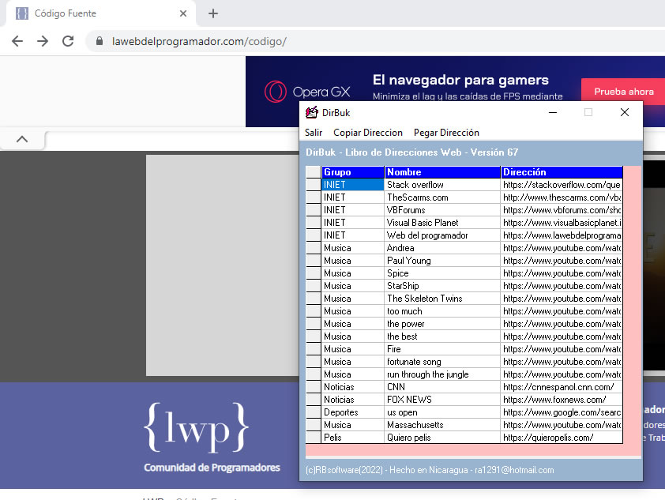
Task: Click the Comunidad de Programadores text
Action: (x=212, y=468)
